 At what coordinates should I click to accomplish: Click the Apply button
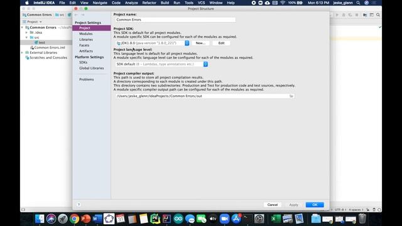[x=293, y=205]
